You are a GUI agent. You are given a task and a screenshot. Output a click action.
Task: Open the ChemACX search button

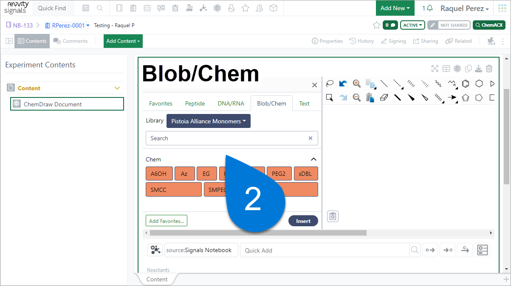point(489,25)
